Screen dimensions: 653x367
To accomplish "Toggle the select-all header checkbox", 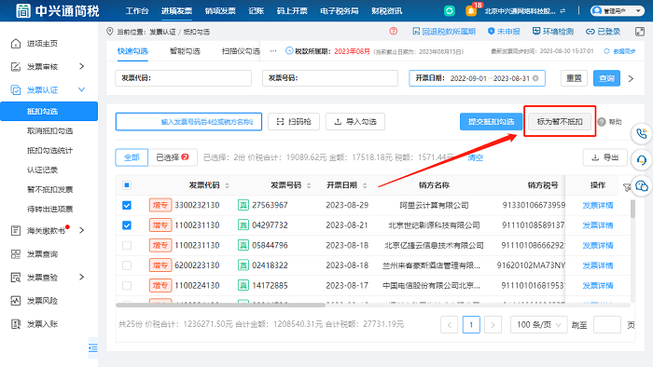I will pyautogui.click(x=127, y=185).
